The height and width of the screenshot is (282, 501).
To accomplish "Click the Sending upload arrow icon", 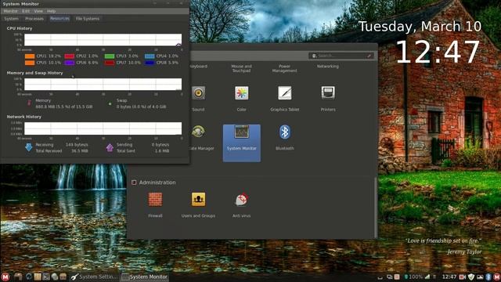I will pyautogui.click(x=110, y=147).
